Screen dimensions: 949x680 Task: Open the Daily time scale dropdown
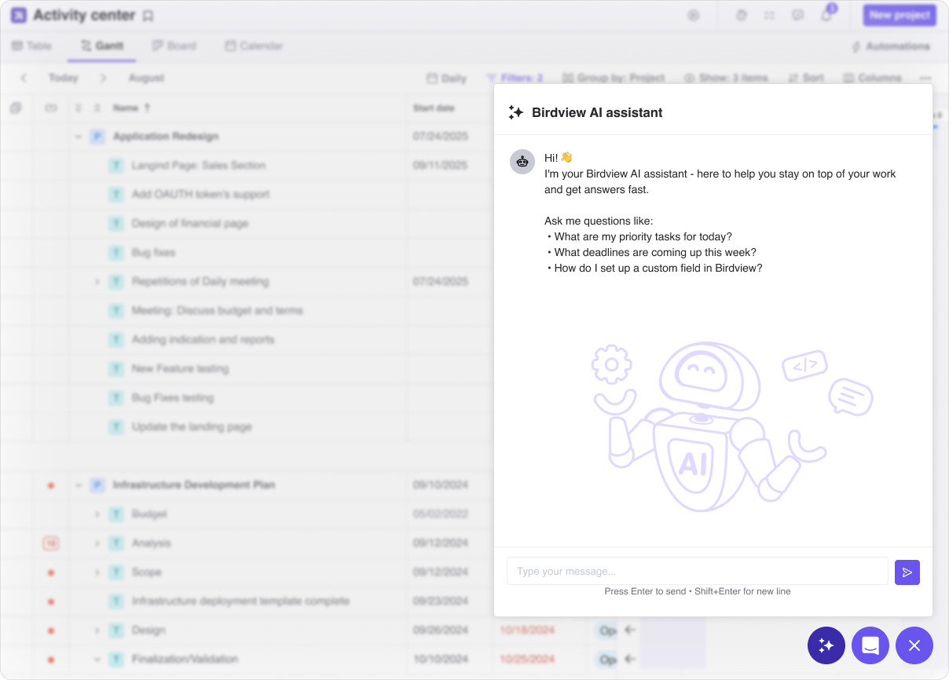point(446,78)
